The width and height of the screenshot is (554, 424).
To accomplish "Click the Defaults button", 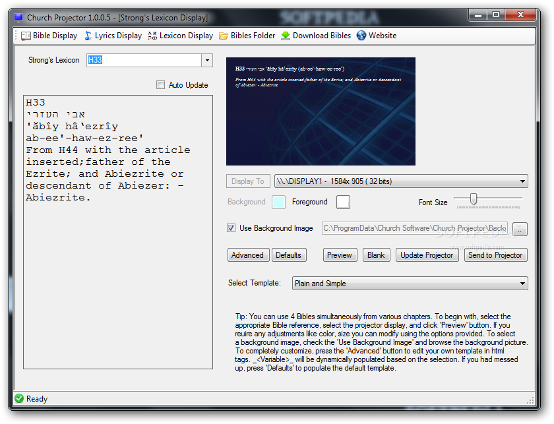I will click(289, 255).
